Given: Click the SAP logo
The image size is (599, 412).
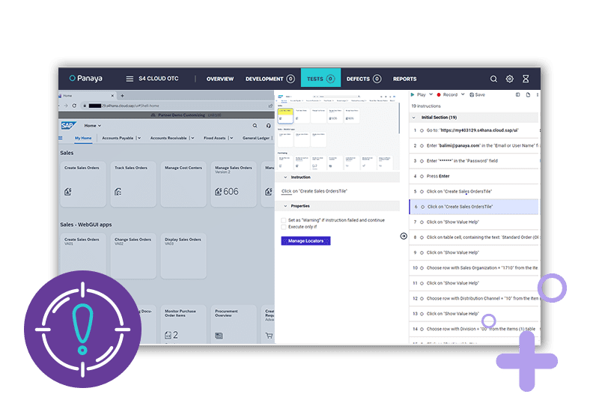Looking at the screenshot, I should [68, 125].
